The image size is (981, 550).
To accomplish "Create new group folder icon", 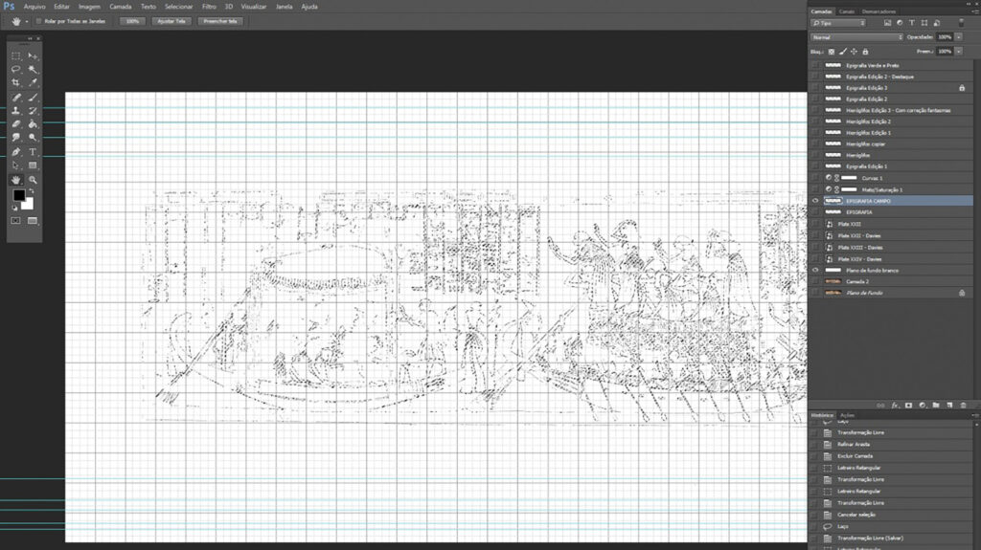I will coord(936,406).
